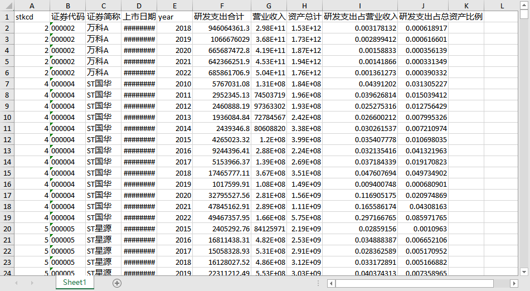Select column H header
This screenshot has height=291, width=530.
coord(304,6)
